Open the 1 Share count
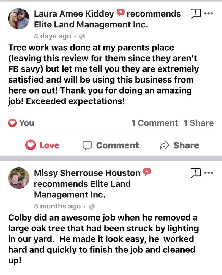Image resolution: width=222 pixels, height=275 pixels. pos(199,123)
